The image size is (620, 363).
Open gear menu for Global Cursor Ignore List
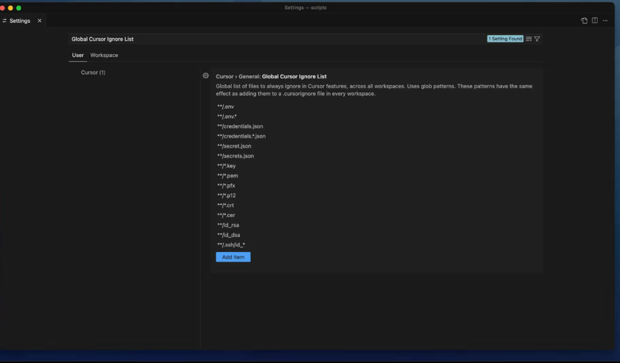(206, 75)
